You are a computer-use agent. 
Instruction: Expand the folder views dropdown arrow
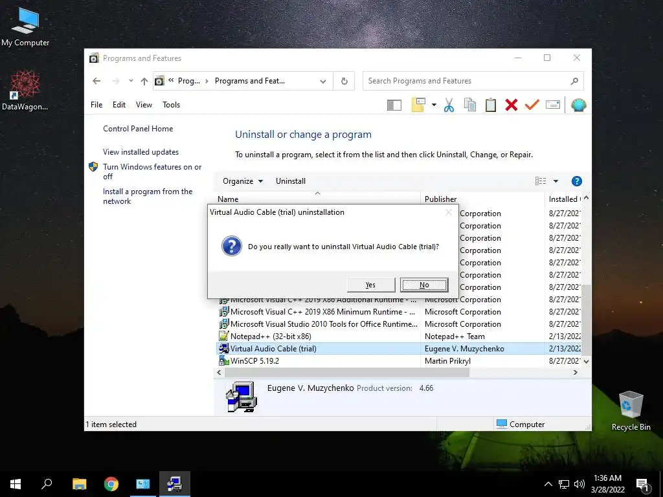click(x=434, y=105)
